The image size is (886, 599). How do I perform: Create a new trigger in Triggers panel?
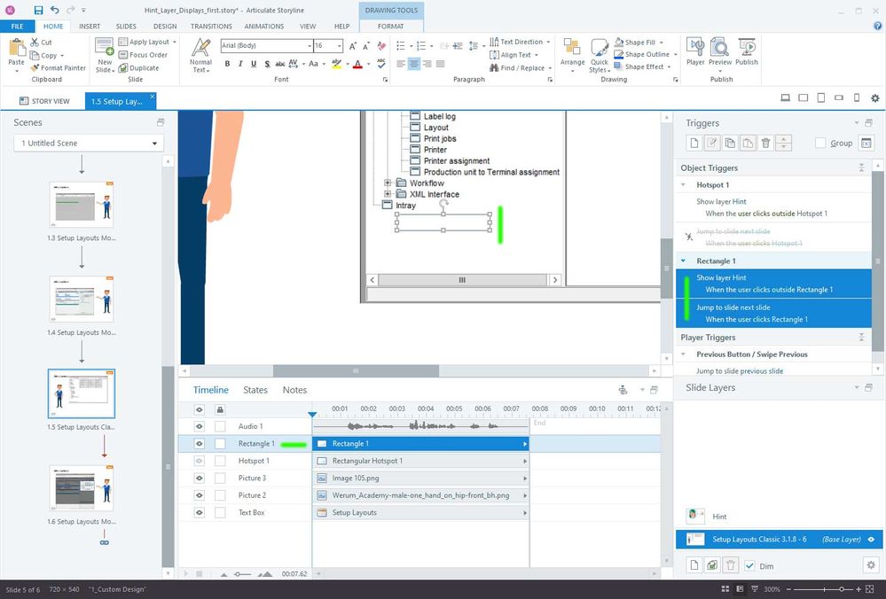694,143
